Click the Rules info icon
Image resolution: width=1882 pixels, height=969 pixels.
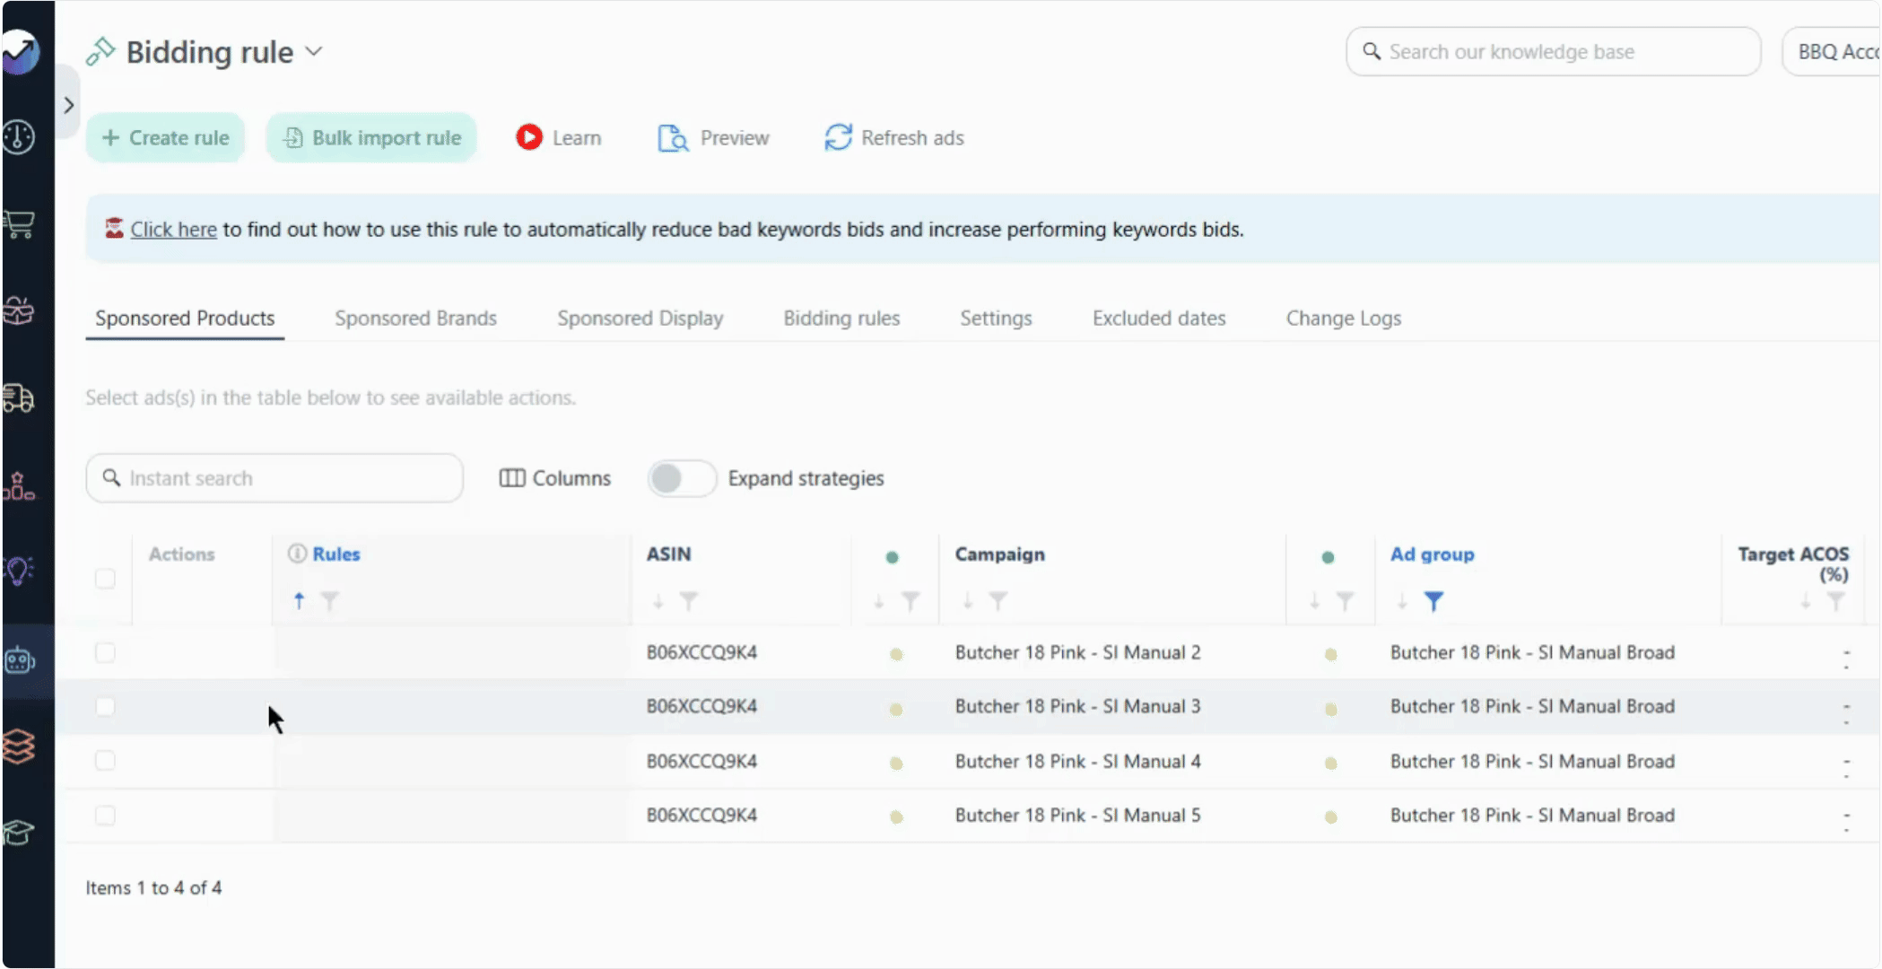coord(297,554)
